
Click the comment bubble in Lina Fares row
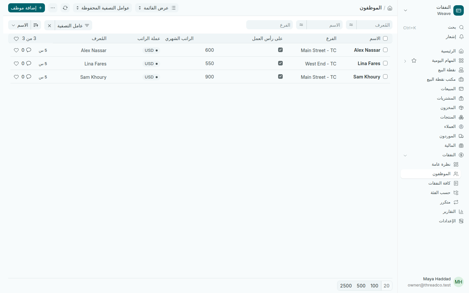(x=29, y=63)
